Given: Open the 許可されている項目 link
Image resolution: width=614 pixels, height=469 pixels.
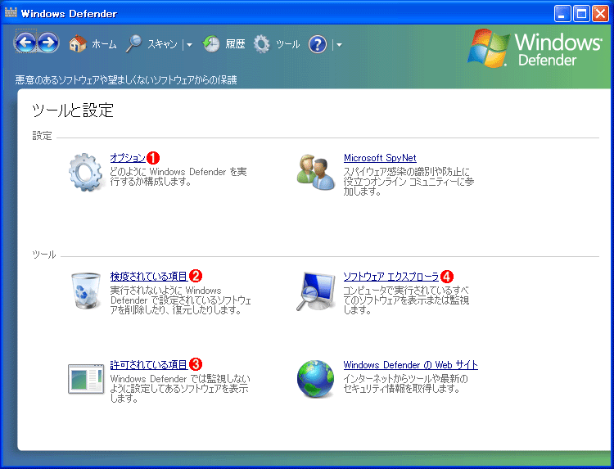Looking at the screenshot, I should tap(149, 365).
